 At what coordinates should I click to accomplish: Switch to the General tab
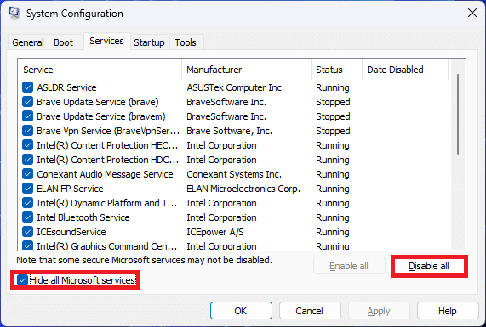coord(28,42)
